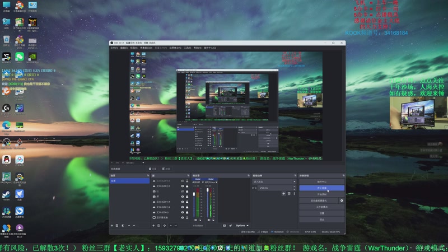Move source up with arrow icon

(171, 226)
